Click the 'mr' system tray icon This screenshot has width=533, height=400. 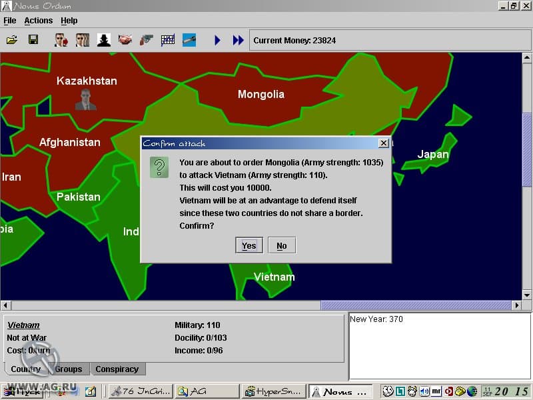(x=436, y=391)
